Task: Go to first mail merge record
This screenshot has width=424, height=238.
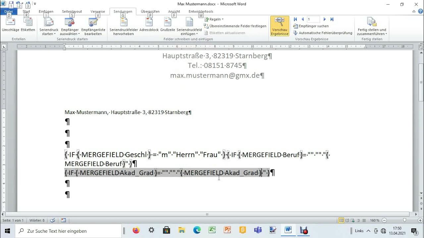Action: coord(295,19)
